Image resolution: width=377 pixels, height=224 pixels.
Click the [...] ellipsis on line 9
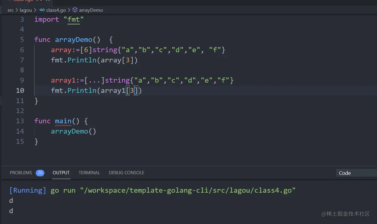pyautogui.click(x=94, y=80)
